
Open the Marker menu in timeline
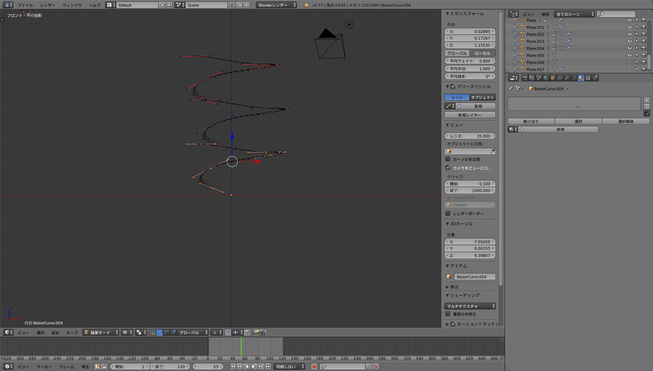44,366
